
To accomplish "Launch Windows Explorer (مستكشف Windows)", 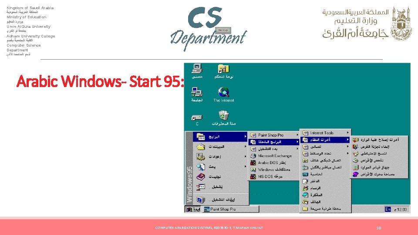I will click(274, 169).
